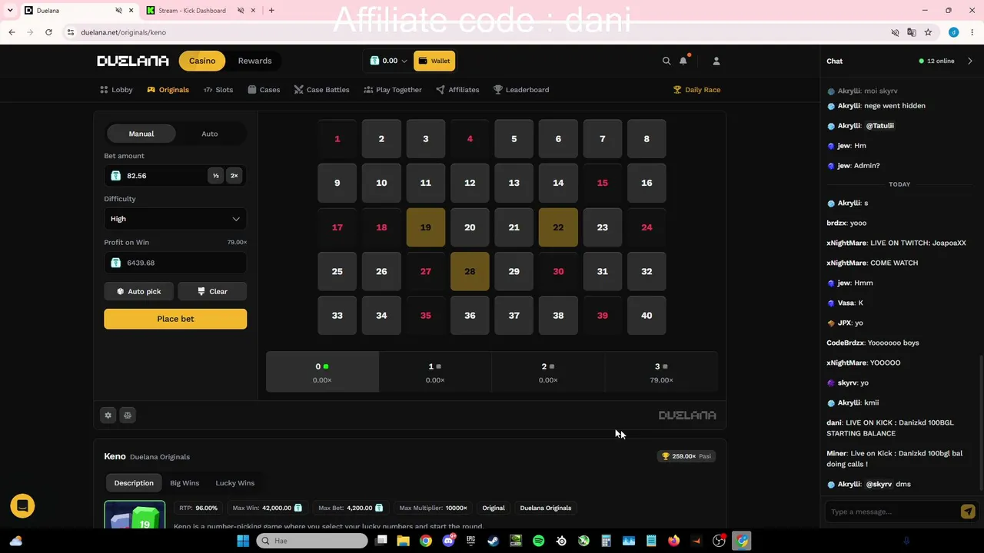The image size is (984, 553).
Task: Open the Leaderboard page
Action: (521, 90)
